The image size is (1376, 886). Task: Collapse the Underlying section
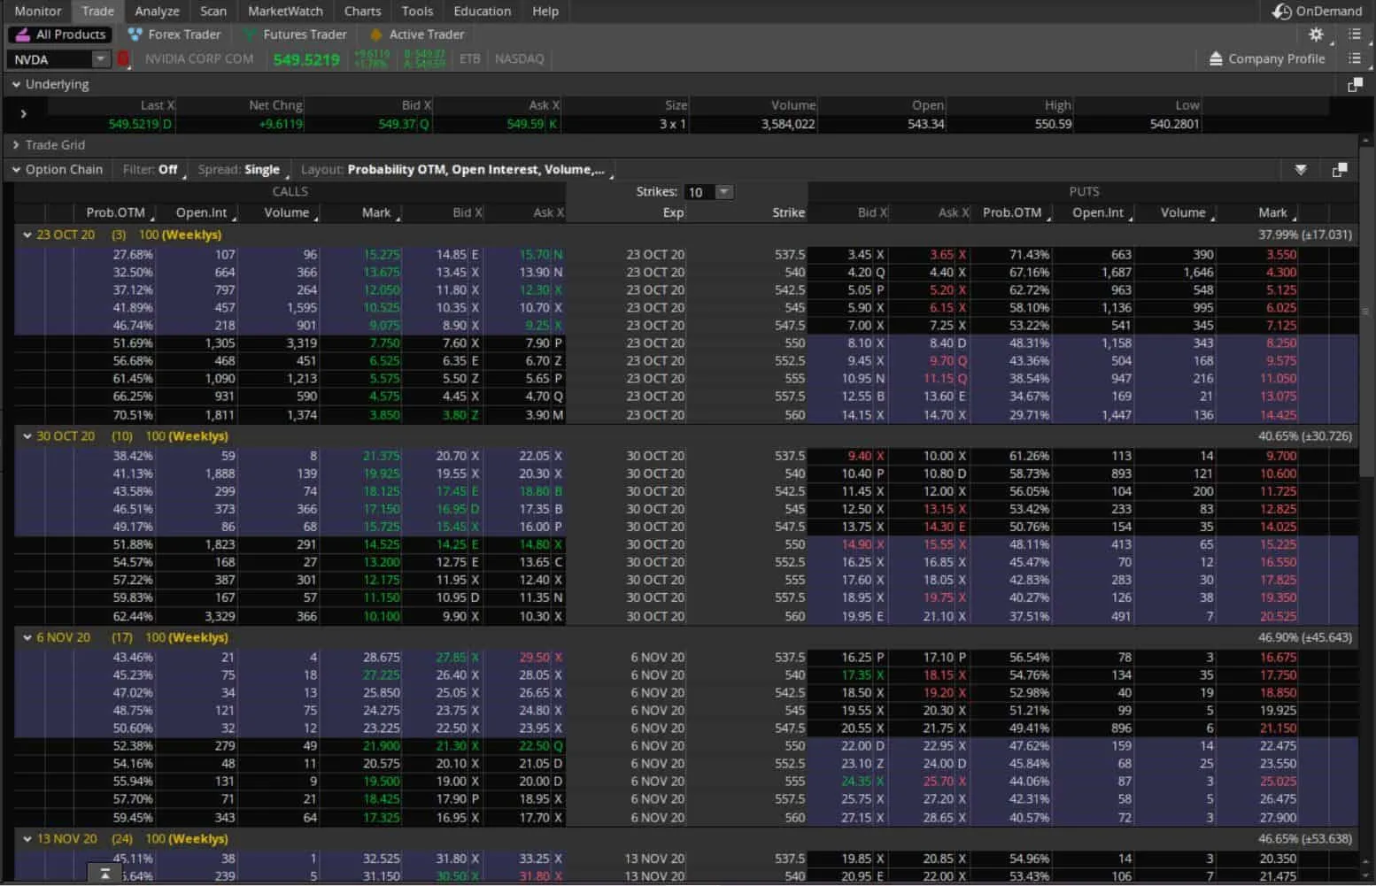[x=16, y=84]
